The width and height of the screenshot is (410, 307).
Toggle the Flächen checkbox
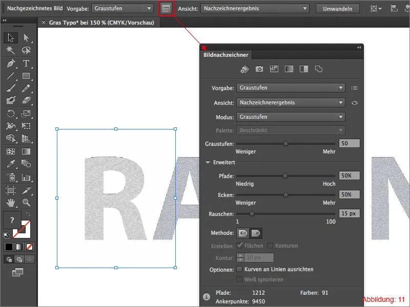[x=239, y=246]
